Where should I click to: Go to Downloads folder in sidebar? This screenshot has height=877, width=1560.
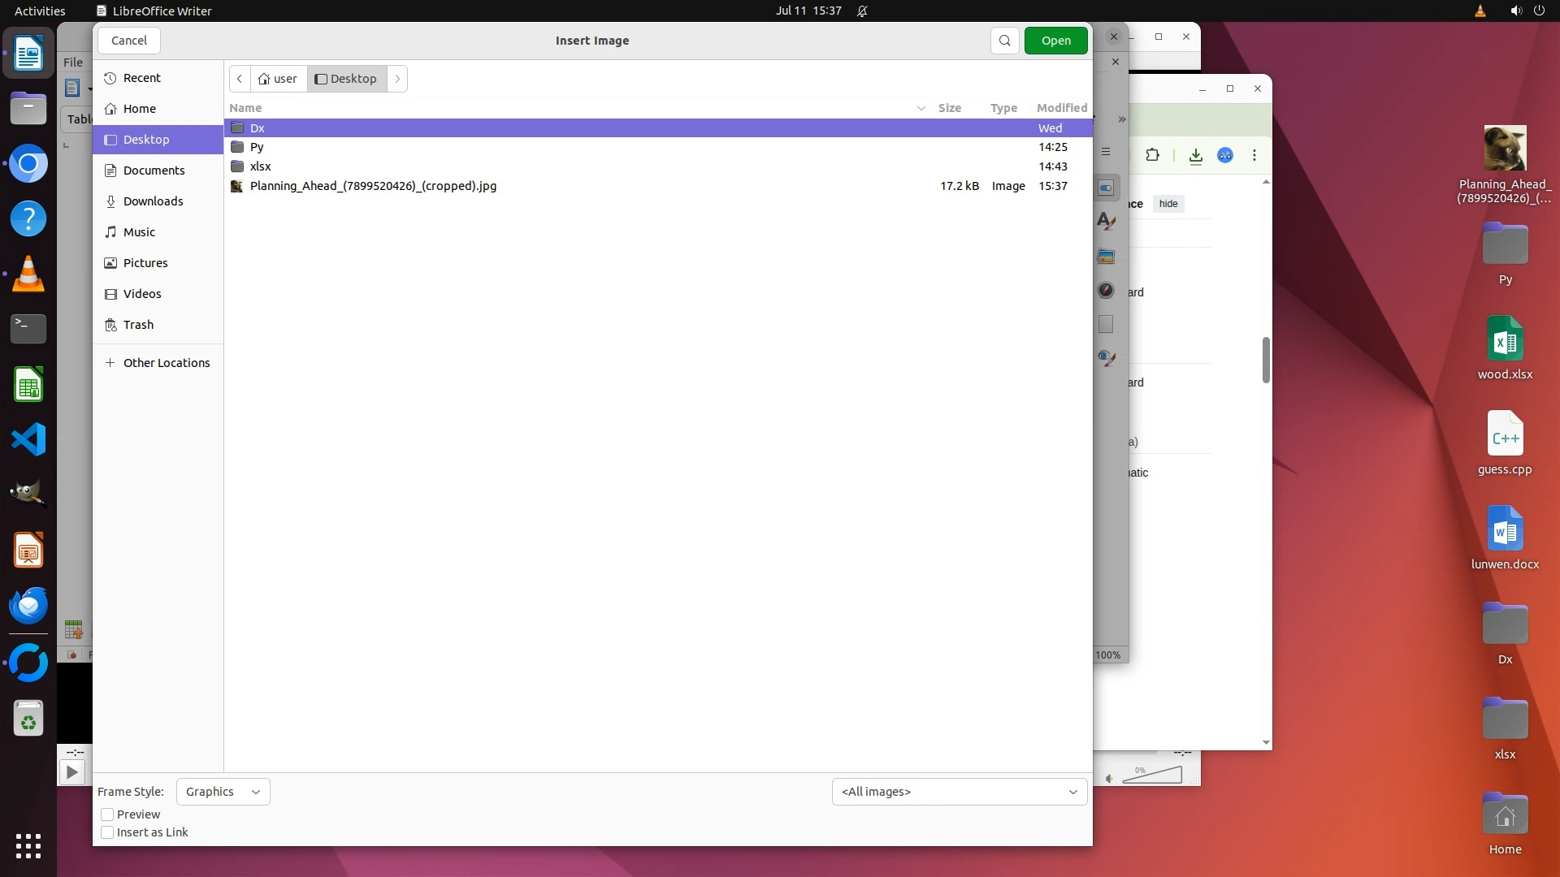[153, 201]
